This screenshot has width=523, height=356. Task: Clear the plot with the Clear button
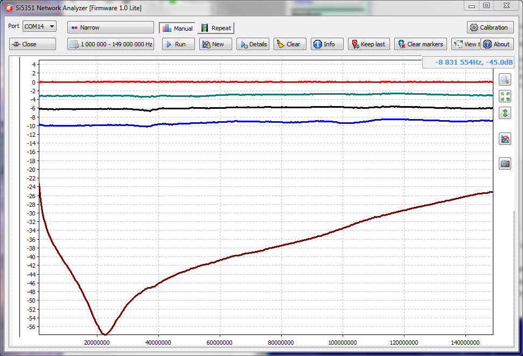pyautogui.click(x=290, y=44)
